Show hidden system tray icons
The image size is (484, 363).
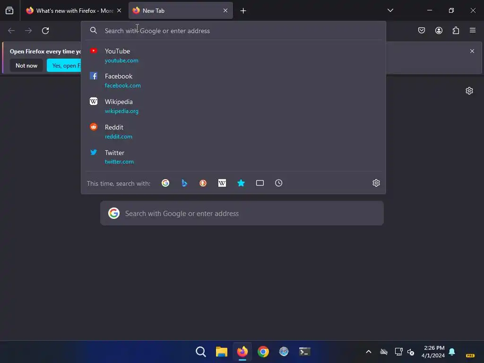point(369,352)
